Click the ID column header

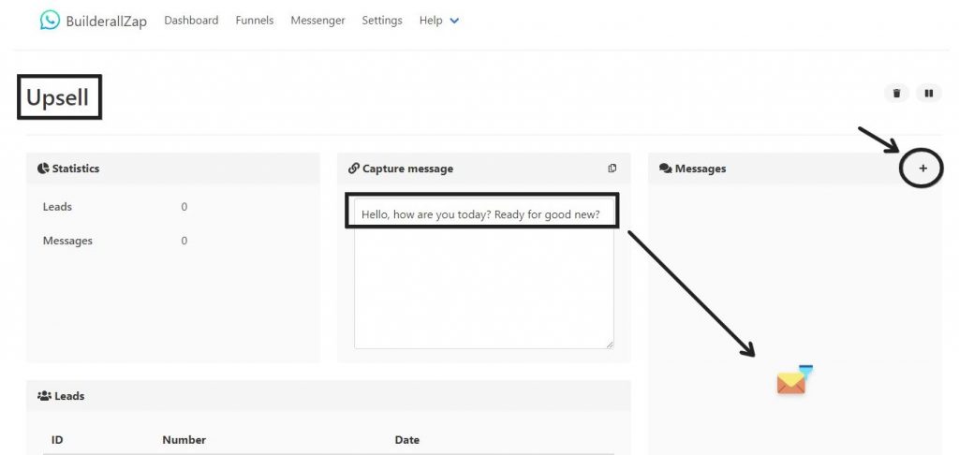pyautogui.click(x=57, y=440)
